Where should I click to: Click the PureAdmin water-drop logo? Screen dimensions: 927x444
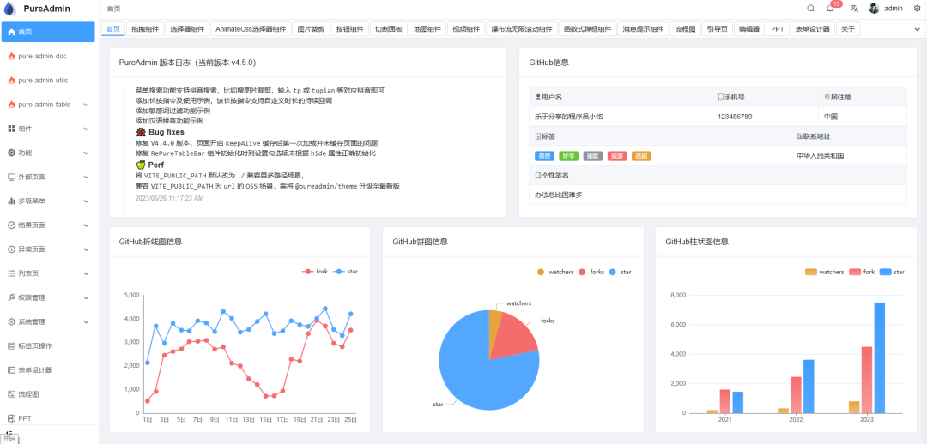click(9, 9)
